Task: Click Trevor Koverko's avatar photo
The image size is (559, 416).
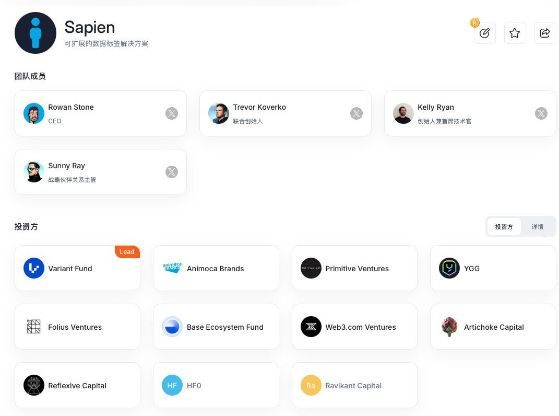Action: pyautogui.click(x=219, y=113)
